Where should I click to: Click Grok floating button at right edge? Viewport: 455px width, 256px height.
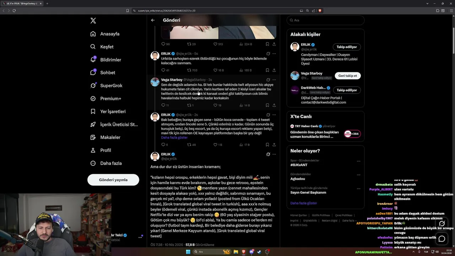[442, 224]
